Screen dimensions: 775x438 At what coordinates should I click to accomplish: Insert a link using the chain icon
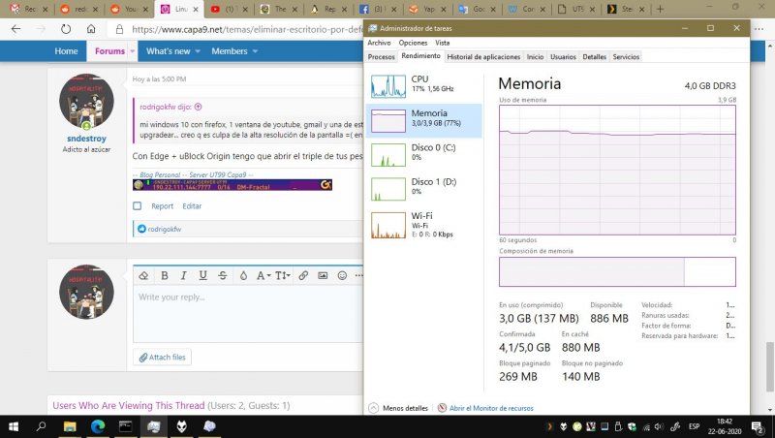pyautogui.click(x=303, y=276)
